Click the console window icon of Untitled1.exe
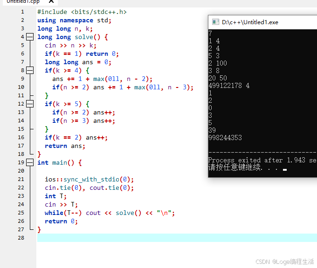 [x=215, y=22]
